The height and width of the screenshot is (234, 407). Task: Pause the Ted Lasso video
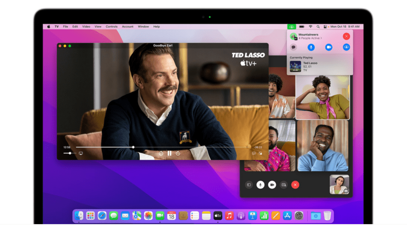[x=169, y=153]
